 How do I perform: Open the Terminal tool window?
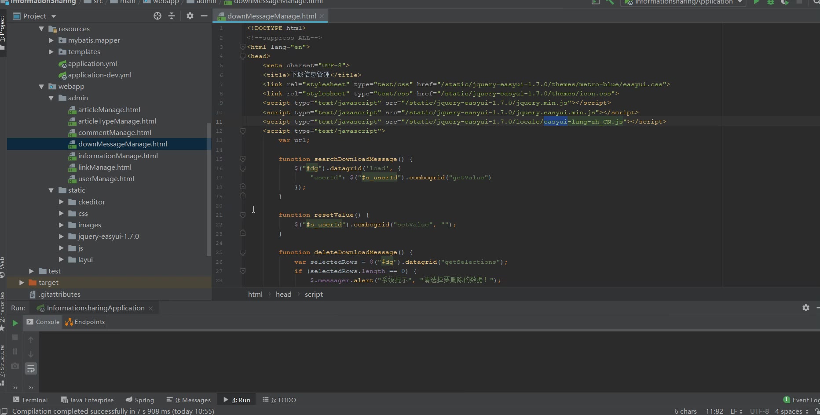click(30, 400)
